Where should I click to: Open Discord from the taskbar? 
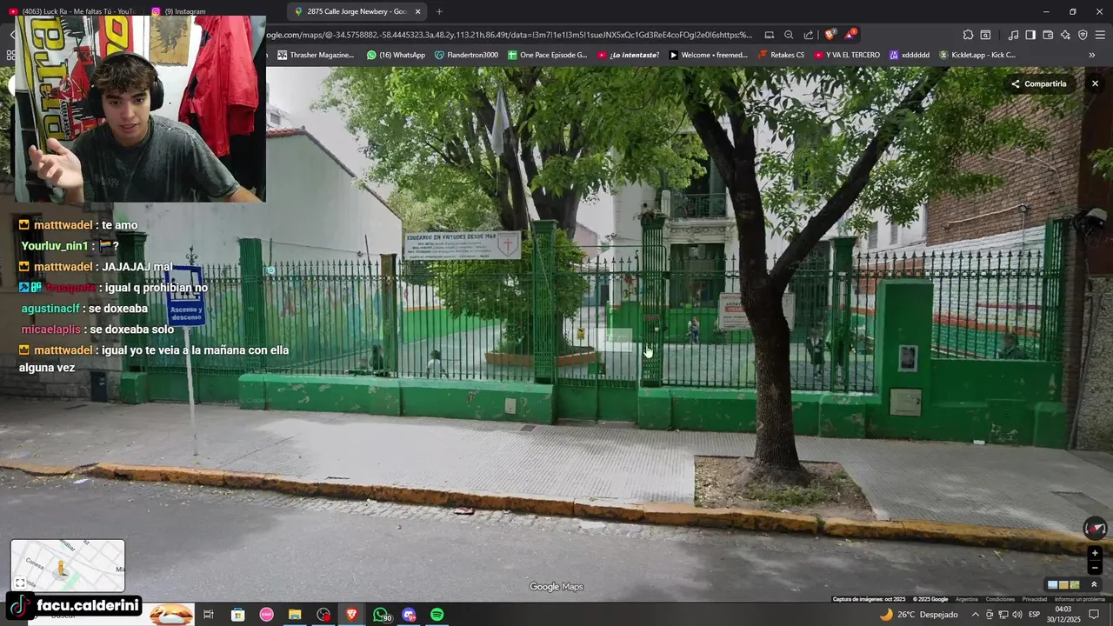[x=409, y=615]
